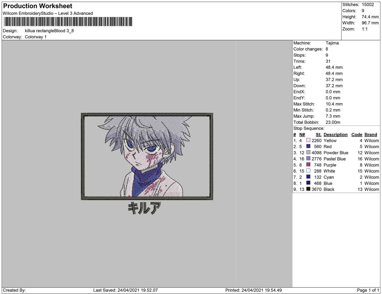
Task: Select the Height value "74.4 mm"
Action: (x=370, y=17)
